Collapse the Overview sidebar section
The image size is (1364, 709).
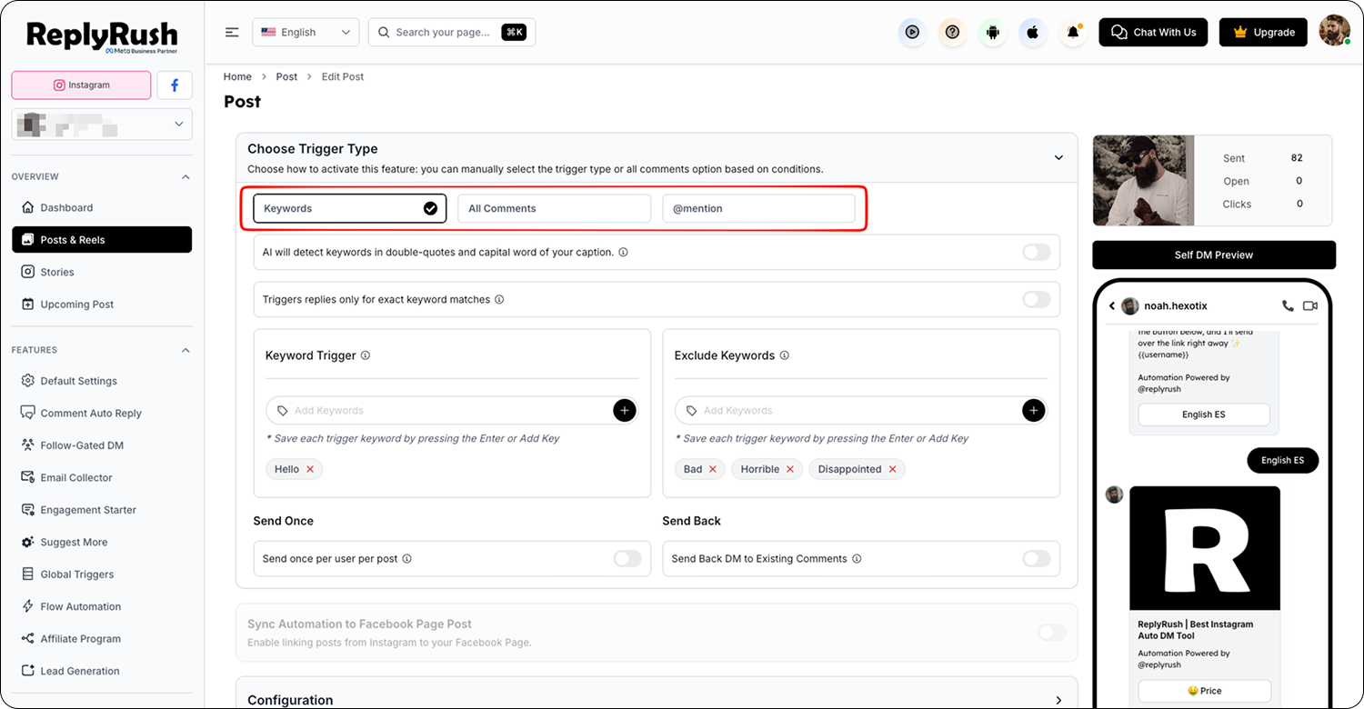tap(186, 176)
